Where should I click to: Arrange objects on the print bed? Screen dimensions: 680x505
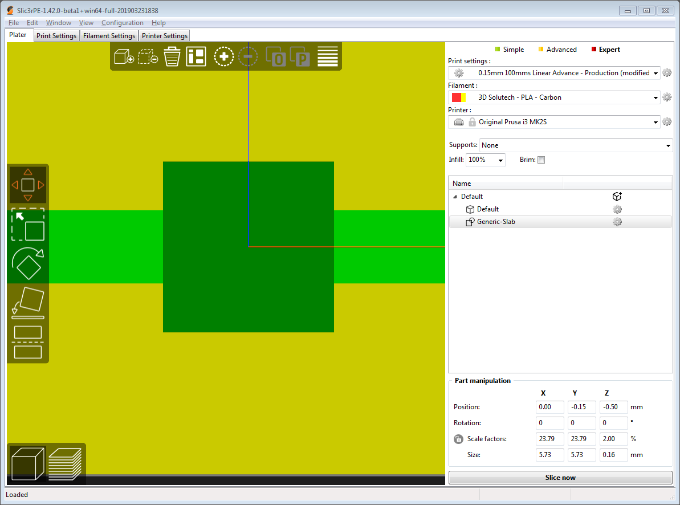[196, 56]
